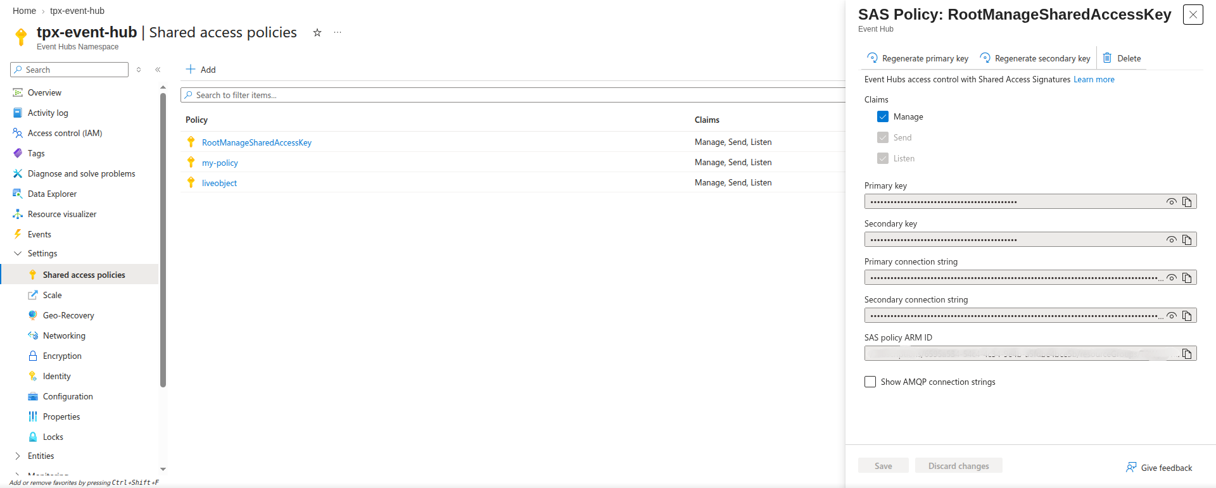
Task: Open liveobject policy link
Action: coord(219,183)
